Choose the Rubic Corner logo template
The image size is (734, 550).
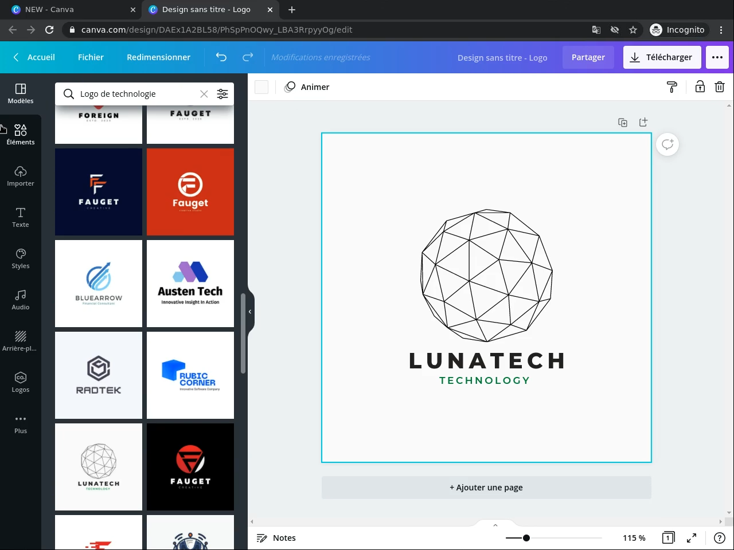click(190, 375)
